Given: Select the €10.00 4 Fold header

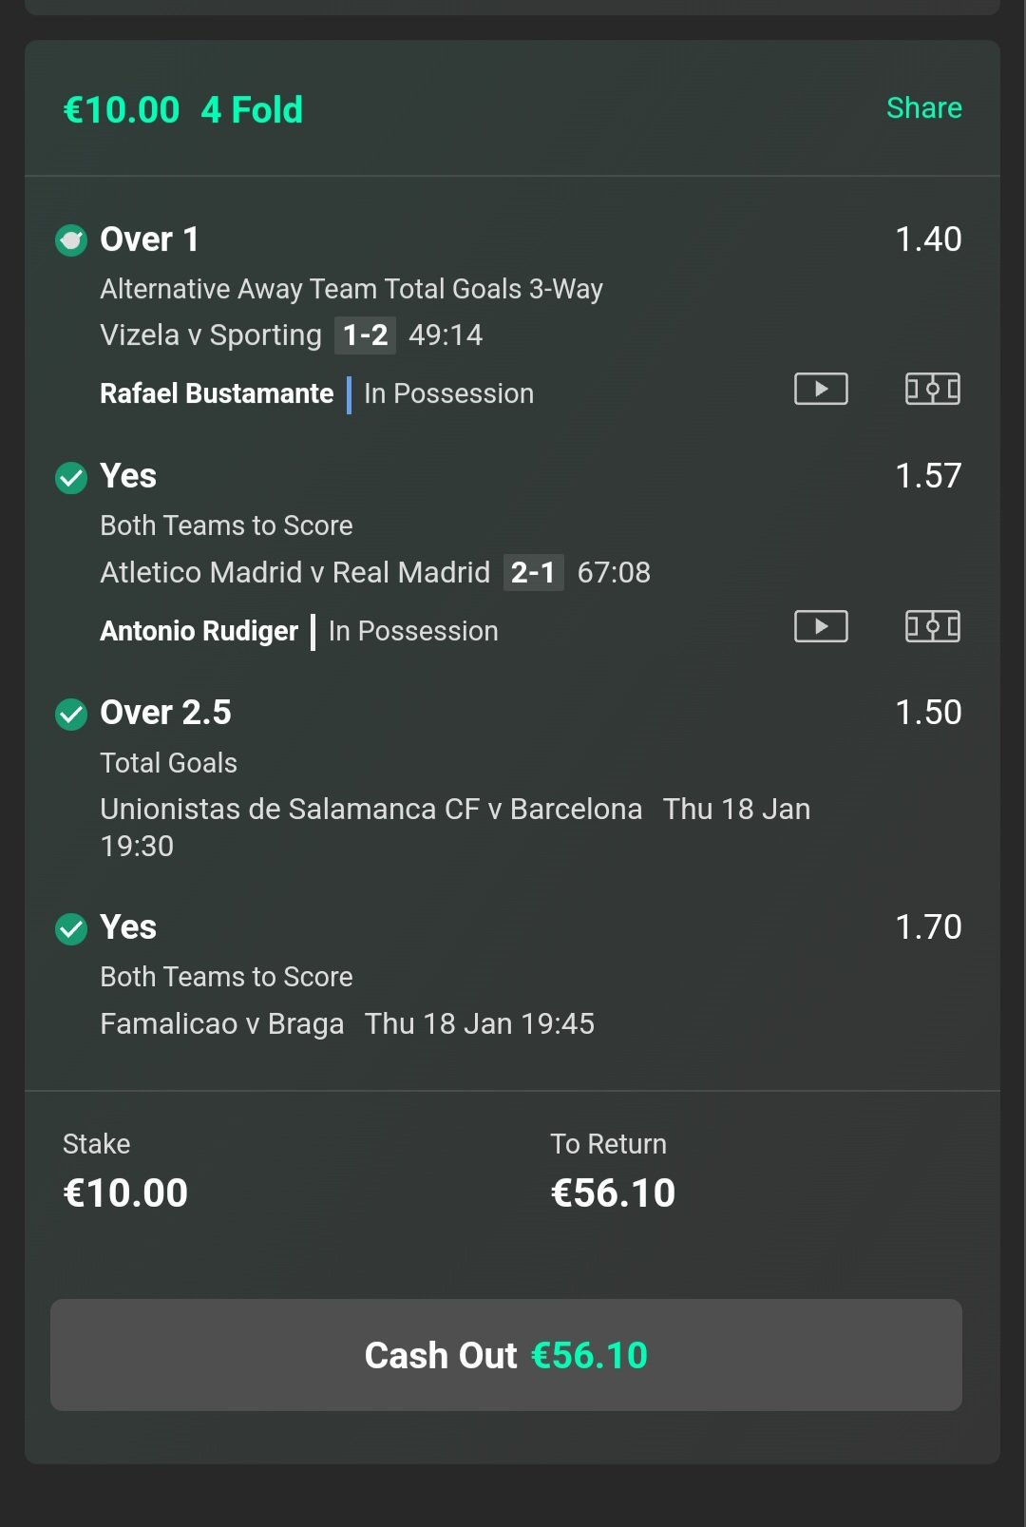Looking at the screenshot, I should [x=183, y=110].
